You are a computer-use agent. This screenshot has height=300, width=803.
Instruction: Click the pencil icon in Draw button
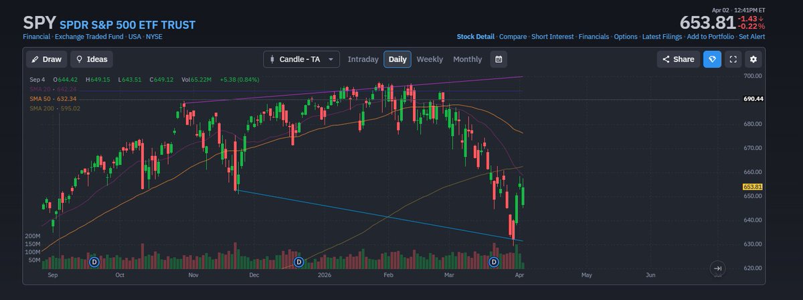pos(35,59)
